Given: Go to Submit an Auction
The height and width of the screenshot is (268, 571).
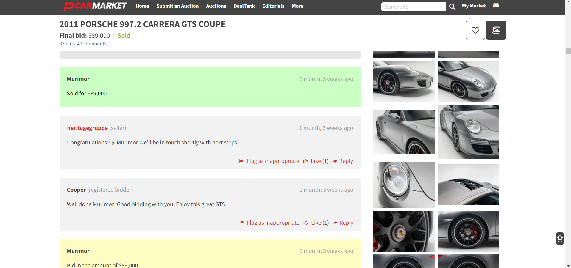Looking at the screenshot, I should coord(177,6).
